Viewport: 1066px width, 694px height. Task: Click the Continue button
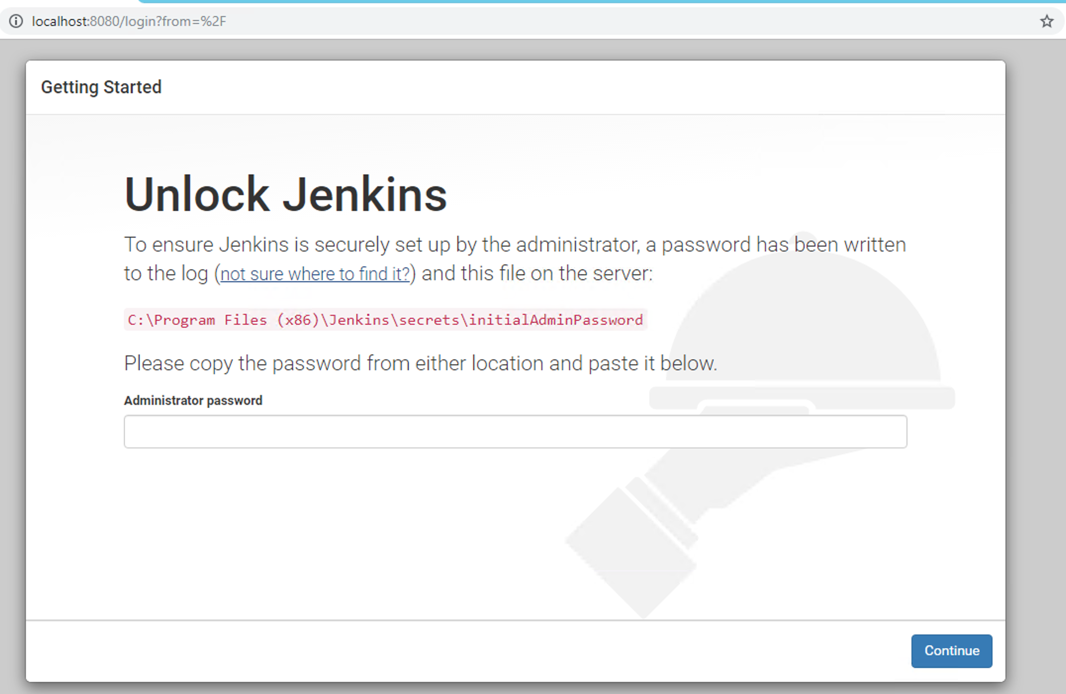point(951,651)
